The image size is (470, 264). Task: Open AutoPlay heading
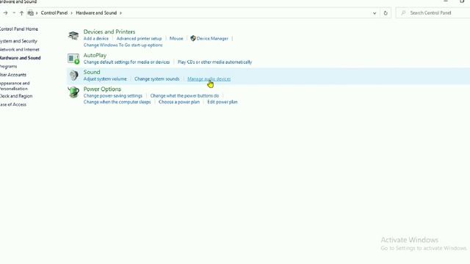[95, 56]
